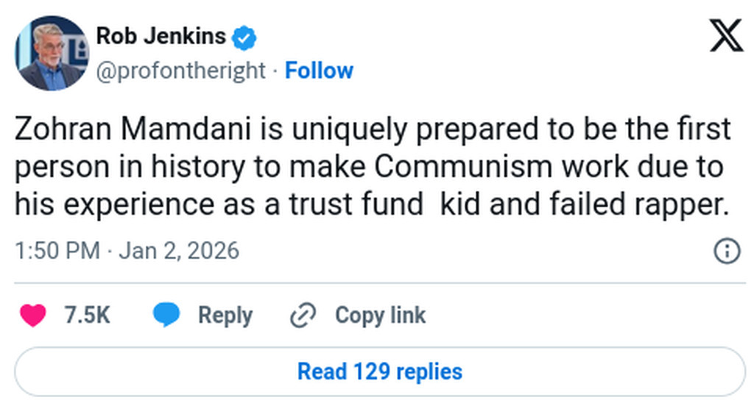The image size is (754, 403).
Task: Open Rob Jenkins' profile picture
Action: tap(52, 53)
